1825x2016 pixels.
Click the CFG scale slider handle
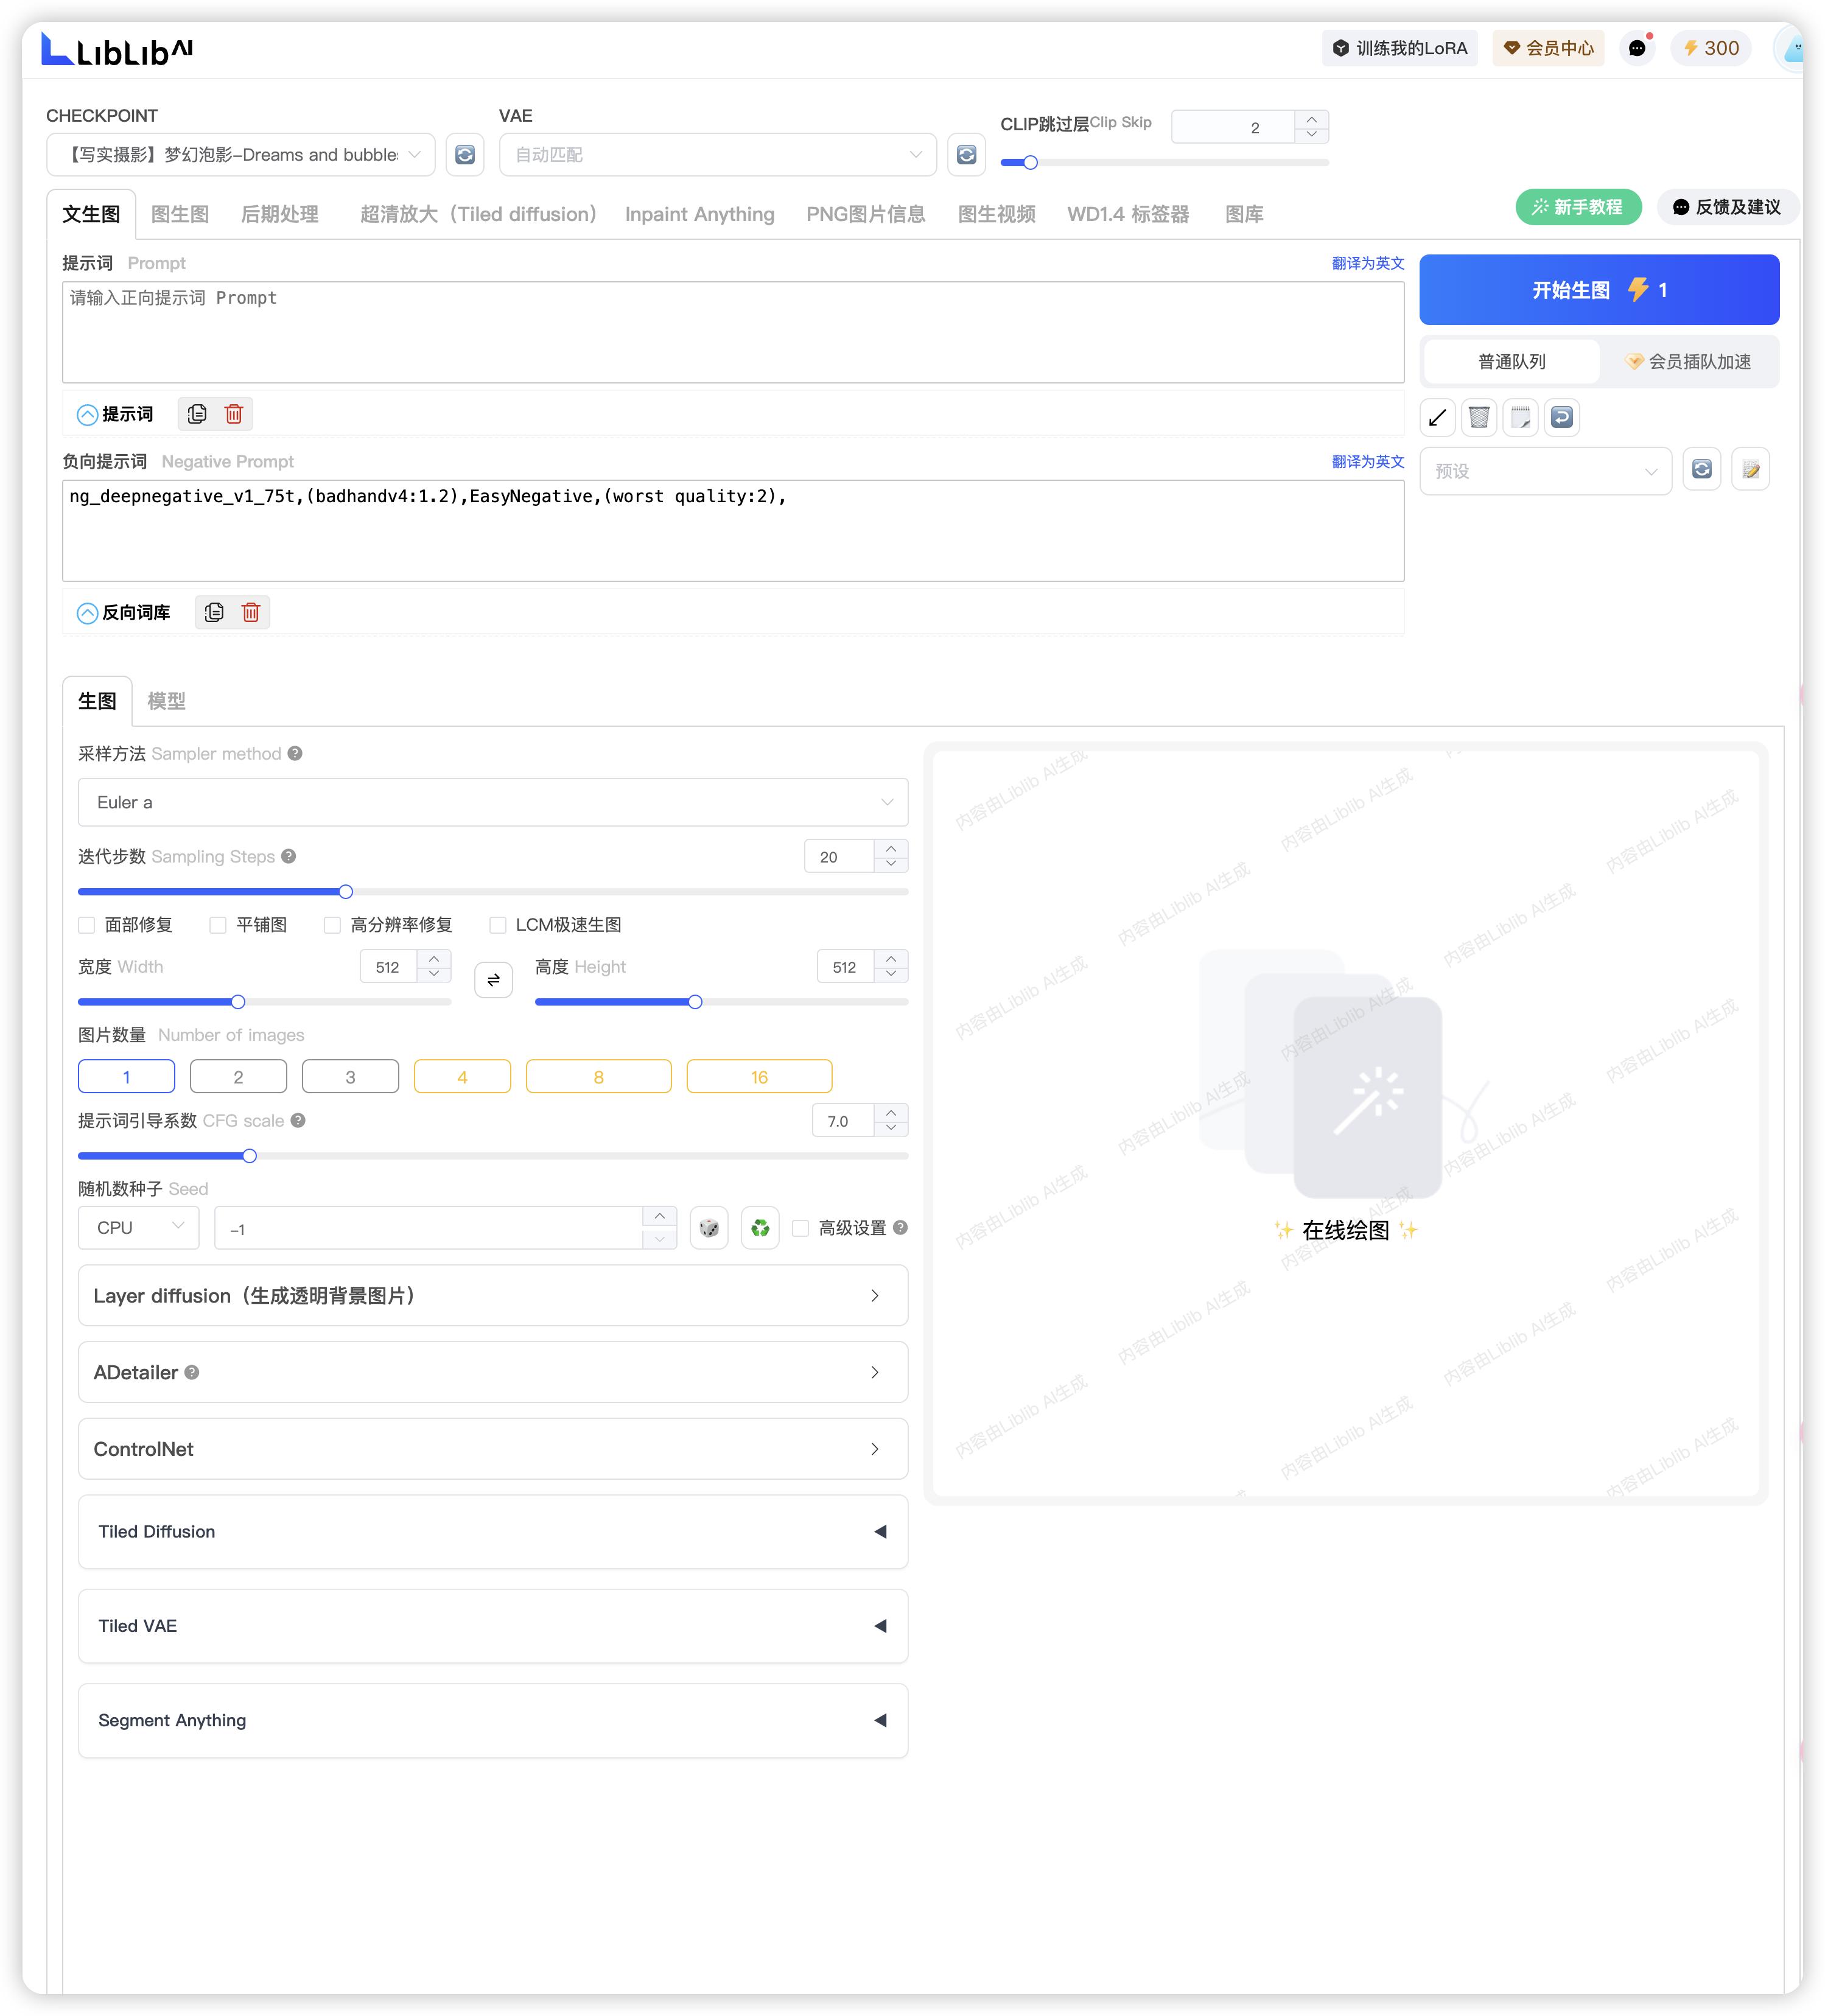tap(250, 1156)
